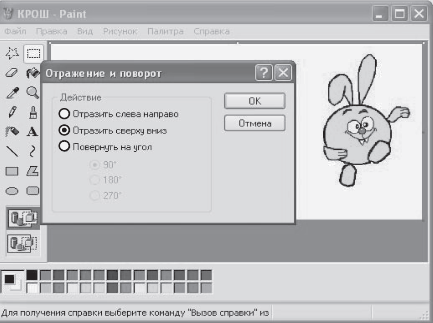This screenshot has height=323, width=433.
Task: Activate the Magnifier tool
Action: (x=32, y=93)
